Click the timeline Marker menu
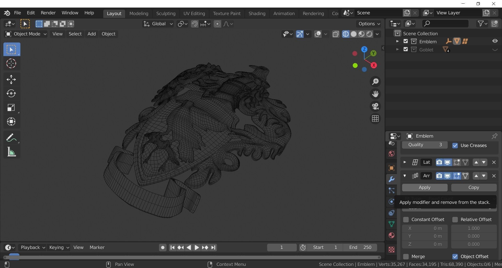This screenshot has height=268, width=502. click(x=97, y=247)
